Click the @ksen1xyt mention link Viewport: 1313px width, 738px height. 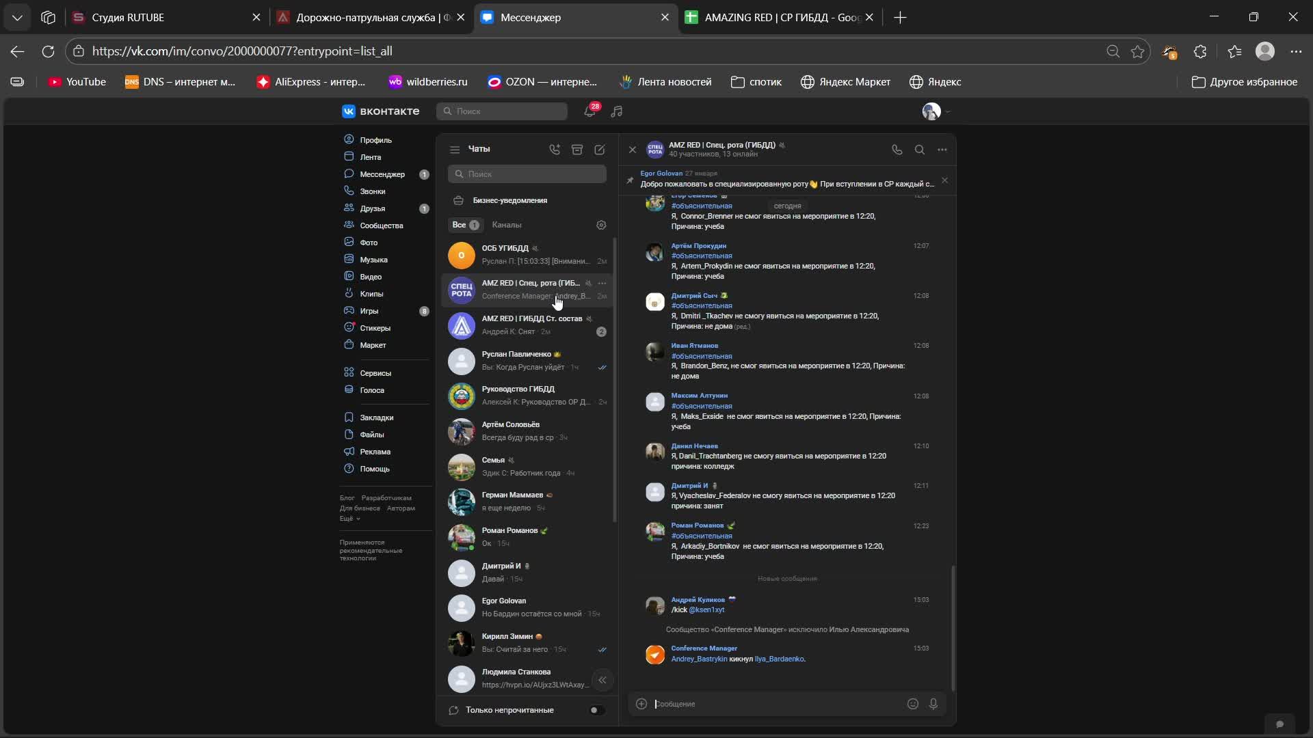tap(706, 610)
